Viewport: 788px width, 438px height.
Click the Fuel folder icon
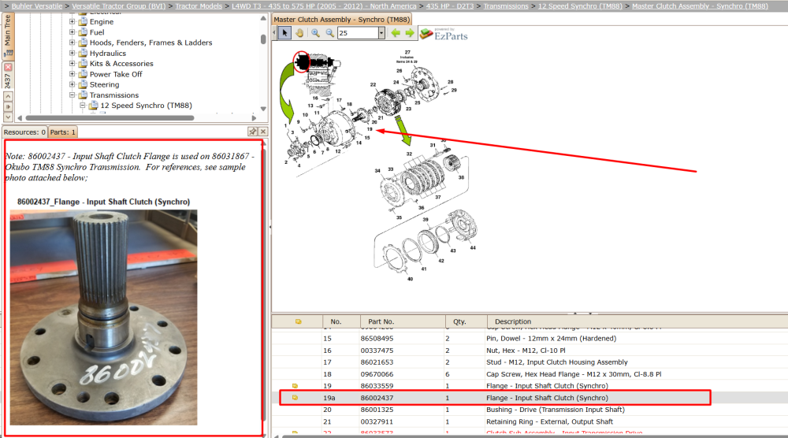click(83, 32)
